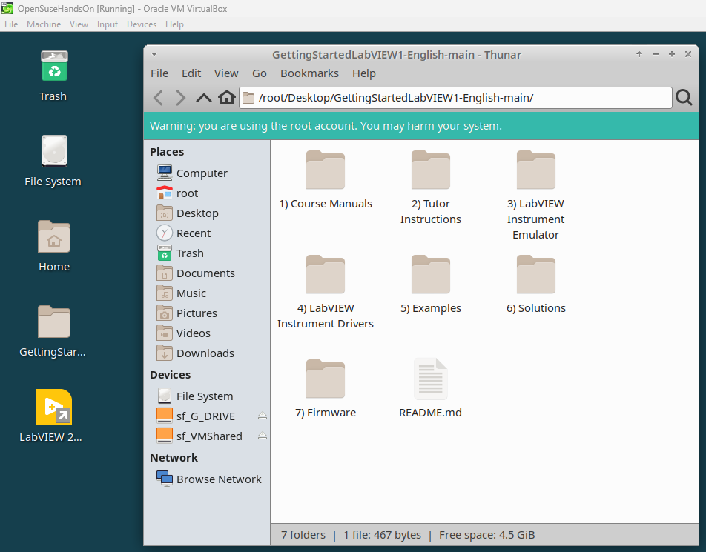Open sf_G_DRIVE under Devices
This screenshot has width=706, height=552.
click(205, 416)
